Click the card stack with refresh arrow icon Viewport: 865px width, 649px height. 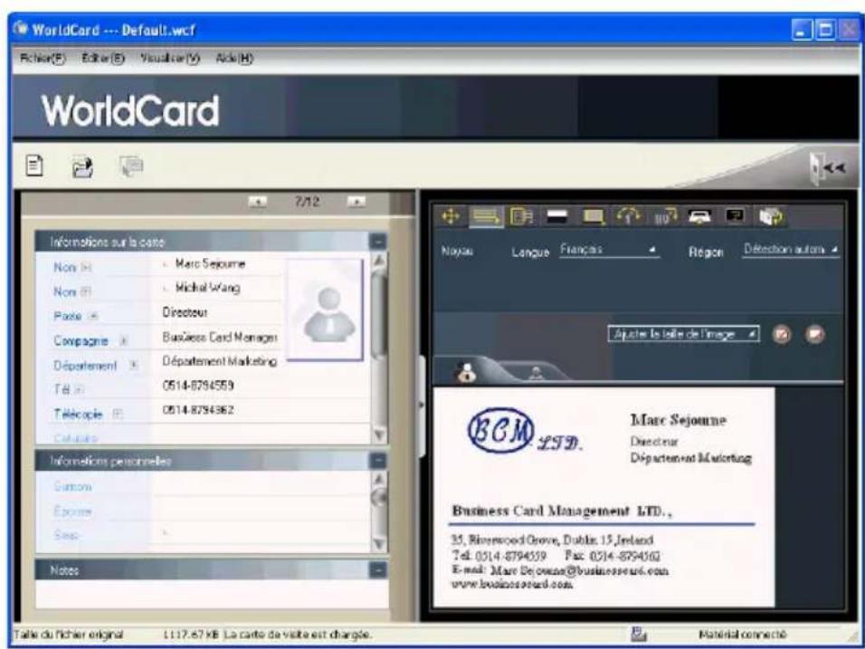pyautogui.click(x=771, y=217)
